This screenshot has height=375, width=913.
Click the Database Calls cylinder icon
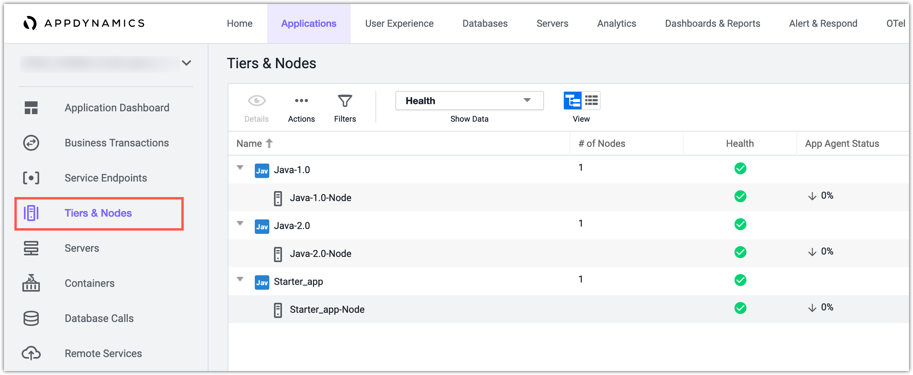31,318
